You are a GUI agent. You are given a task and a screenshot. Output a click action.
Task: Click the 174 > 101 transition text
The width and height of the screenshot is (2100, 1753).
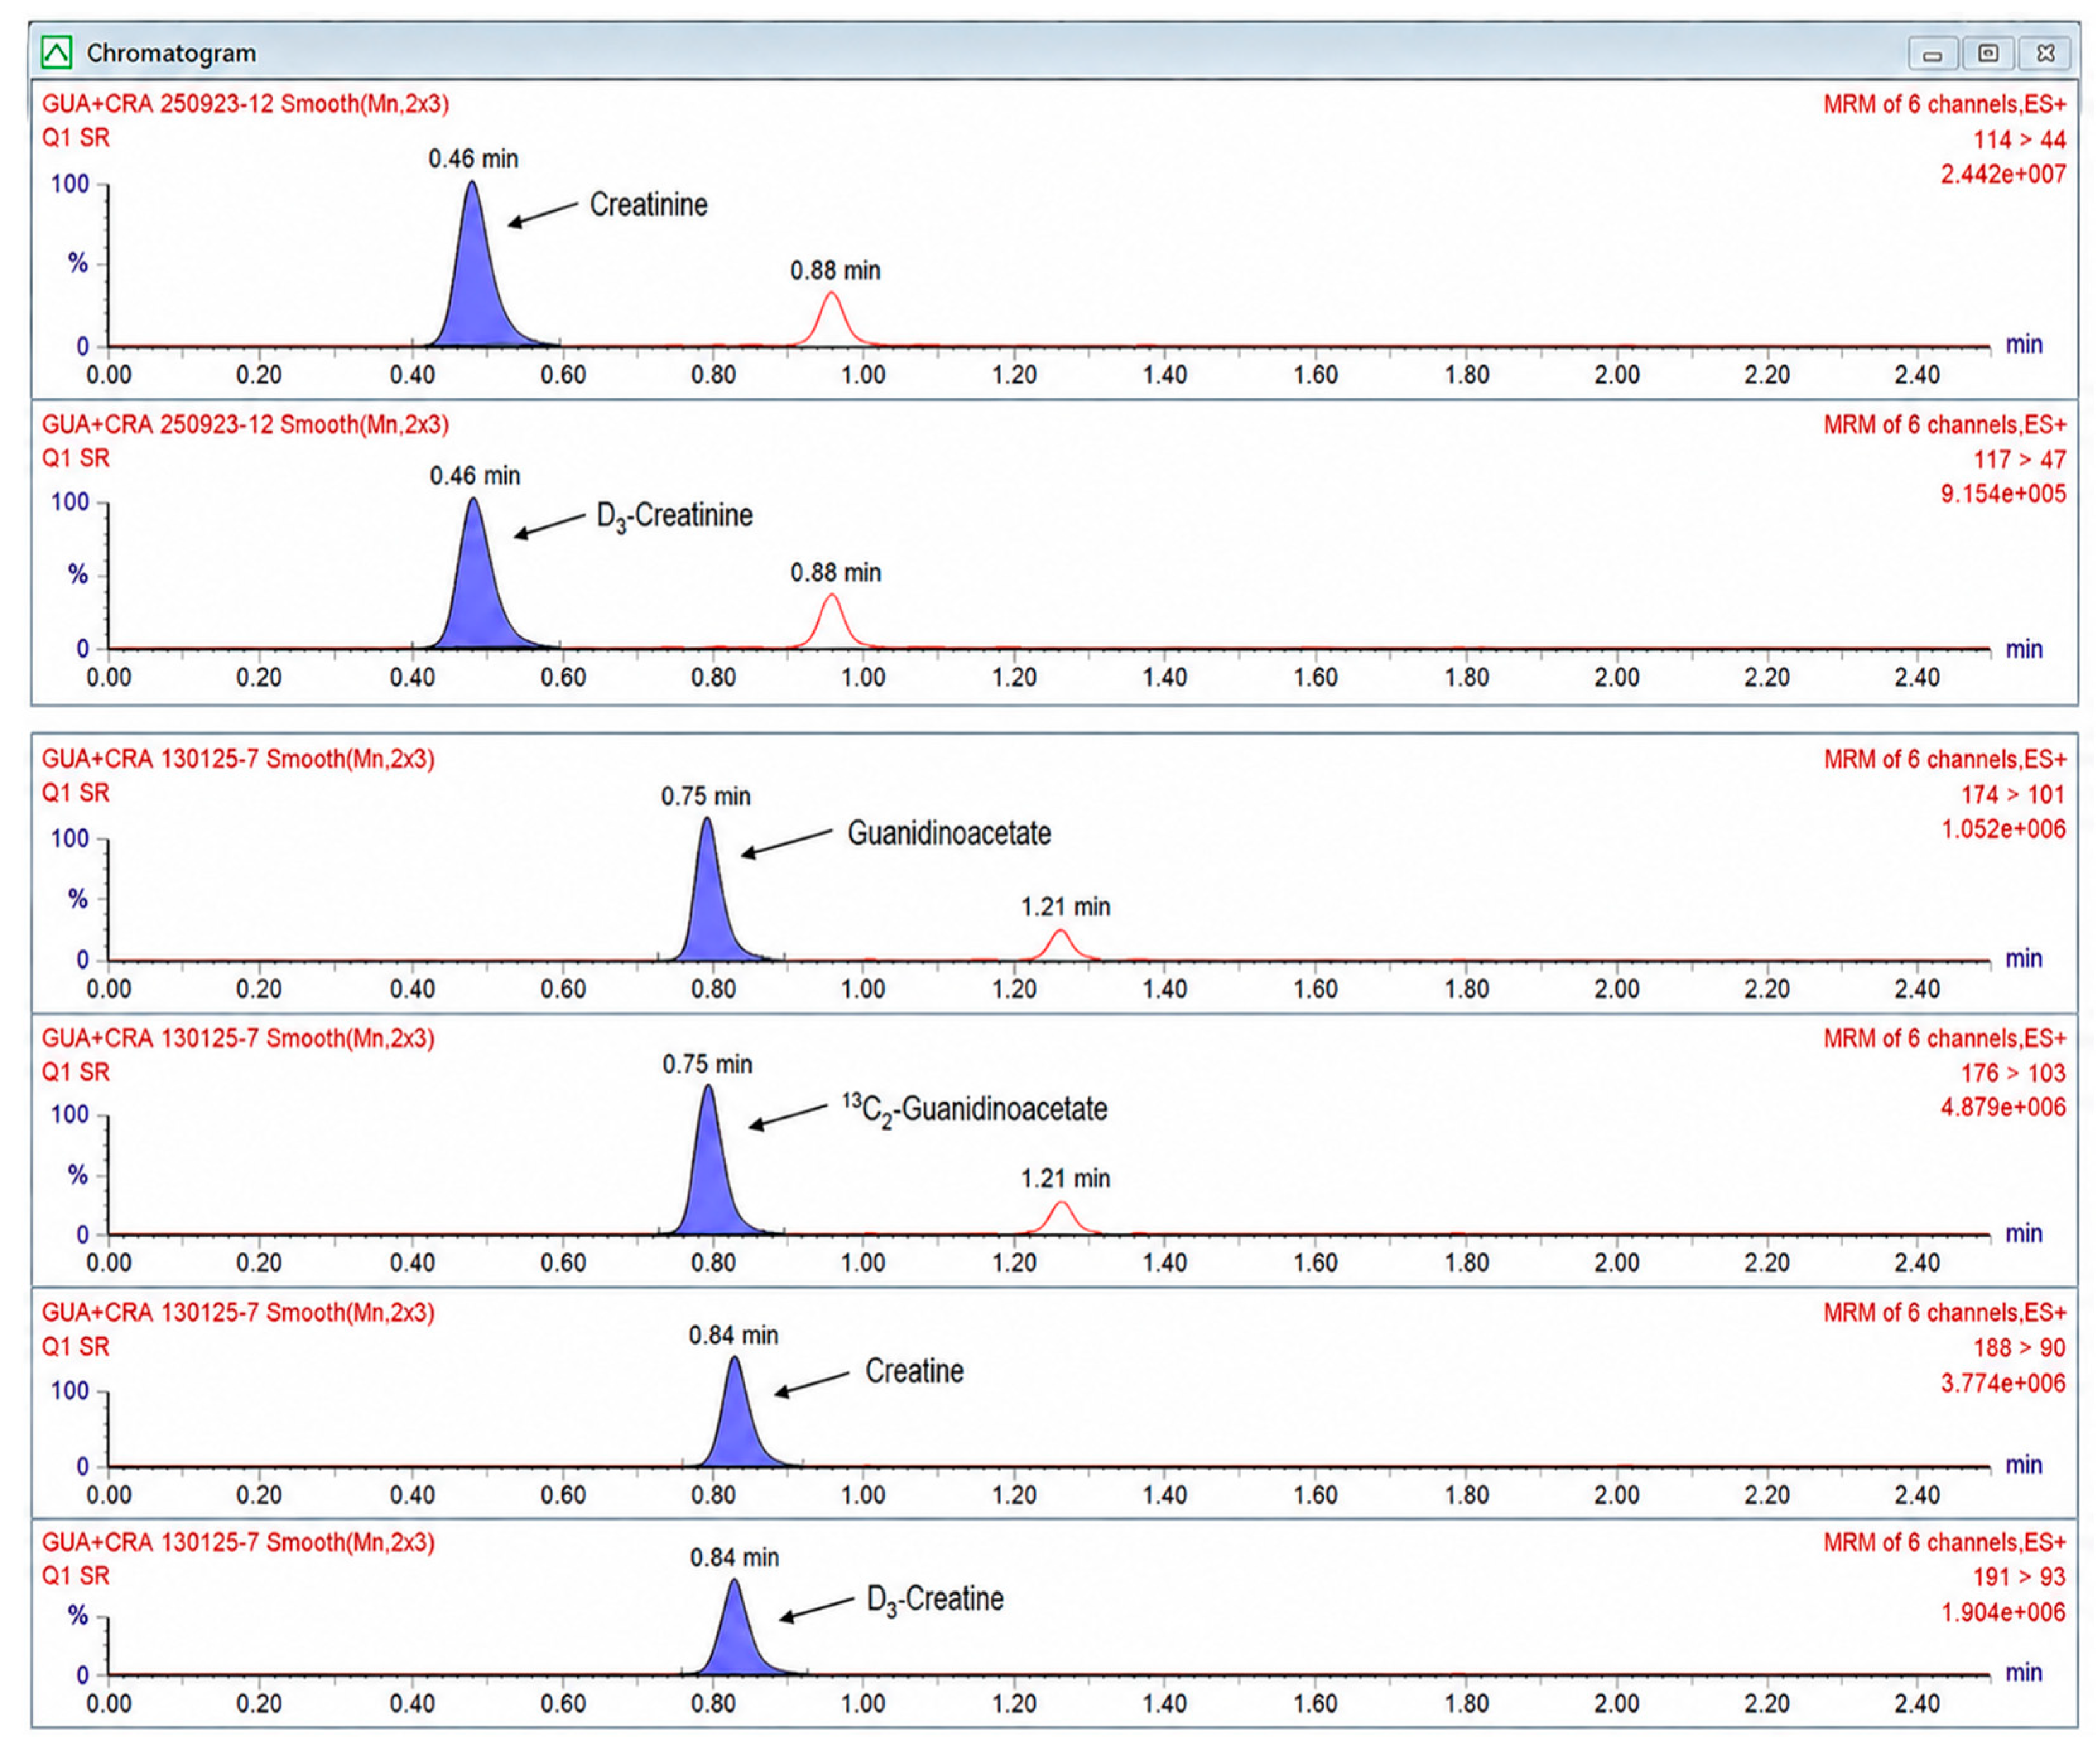2013,795
